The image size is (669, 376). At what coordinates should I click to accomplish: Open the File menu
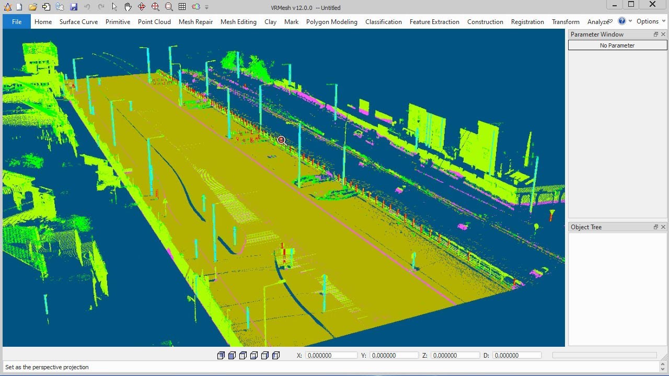pyautogui.click(x=17, y=21)
